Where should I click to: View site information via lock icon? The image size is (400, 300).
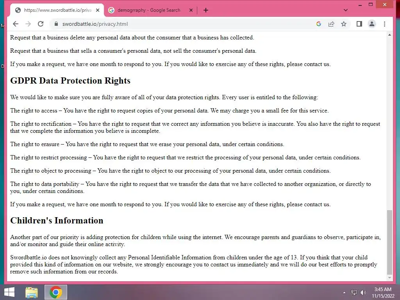(x=56, y=24)
